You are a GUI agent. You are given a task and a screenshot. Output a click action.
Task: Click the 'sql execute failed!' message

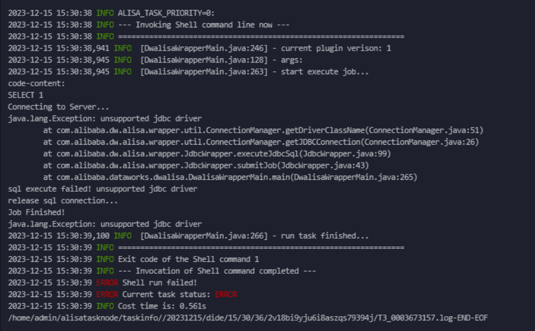[103, 189]
